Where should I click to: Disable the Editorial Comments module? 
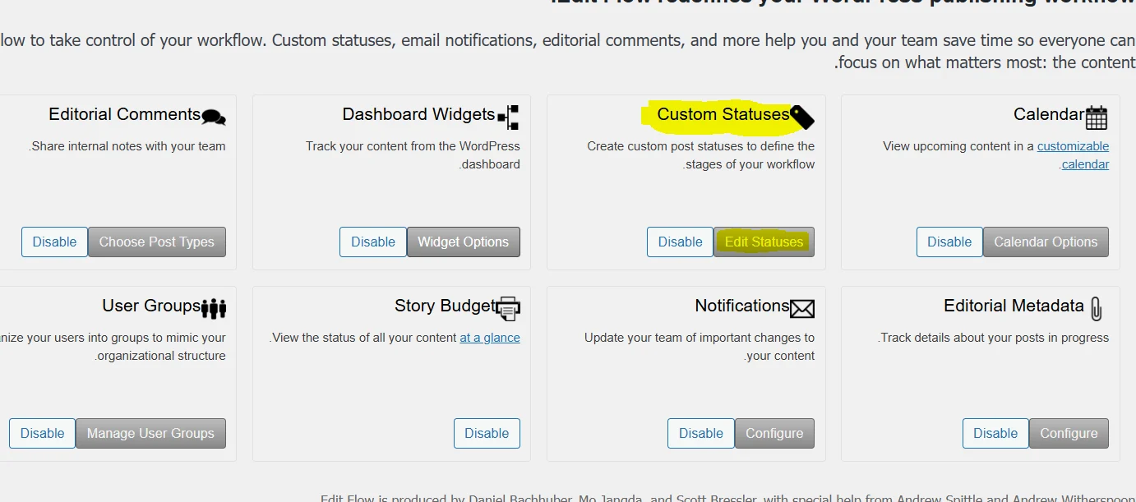[54, 242]
